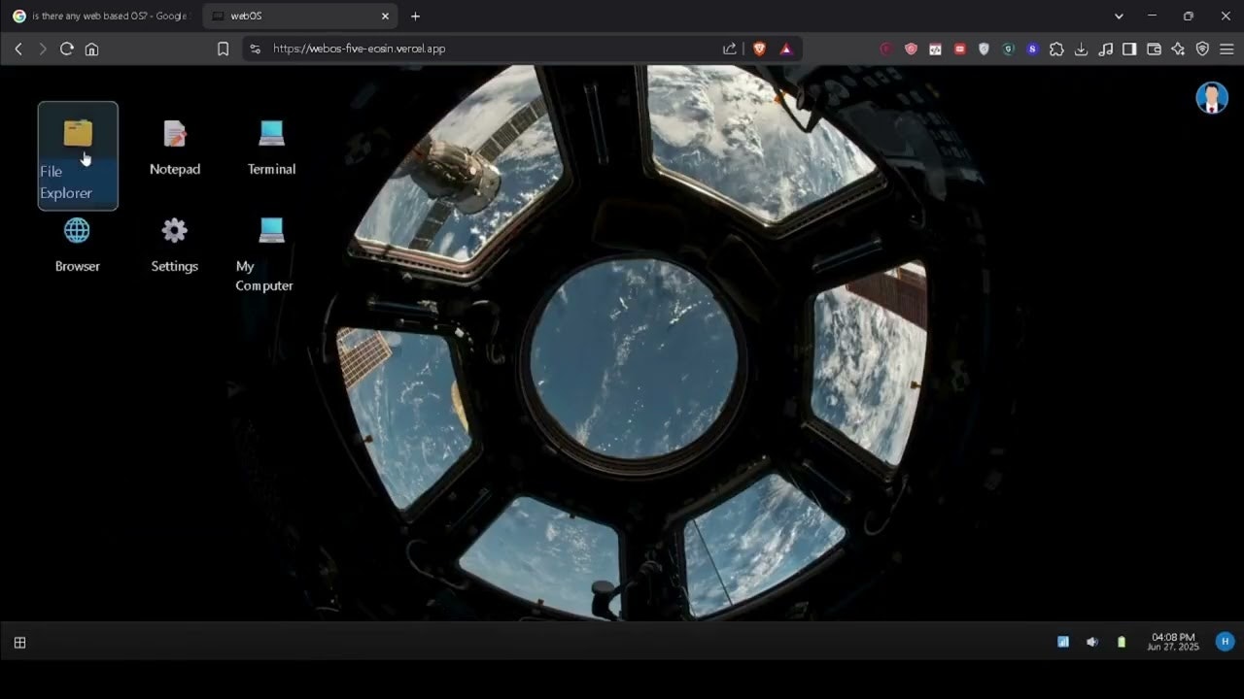Open Brave VPN shield icon

tap(1202, 49)
